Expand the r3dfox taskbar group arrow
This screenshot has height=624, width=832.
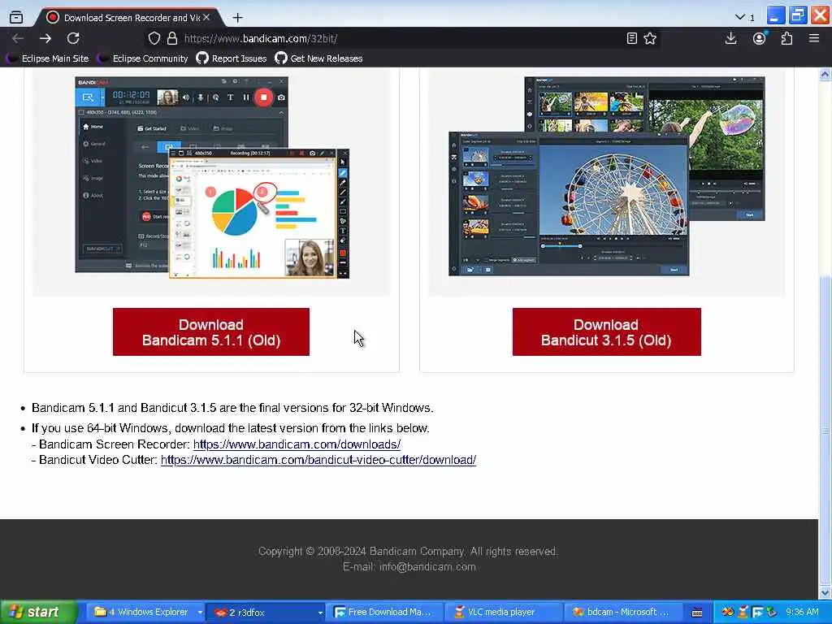pos(320,613)
